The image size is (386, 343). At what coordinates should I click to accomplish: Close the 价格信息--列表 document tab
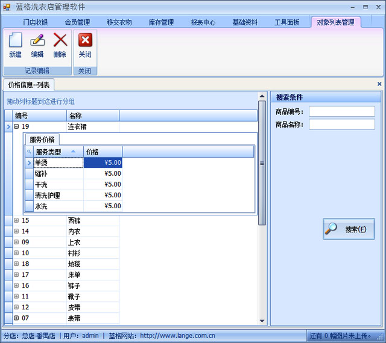(379, 84)
